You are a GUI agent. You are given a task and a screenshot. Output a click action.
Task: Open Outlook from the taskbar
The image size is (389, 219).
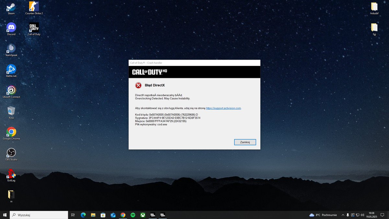(113, 215)
